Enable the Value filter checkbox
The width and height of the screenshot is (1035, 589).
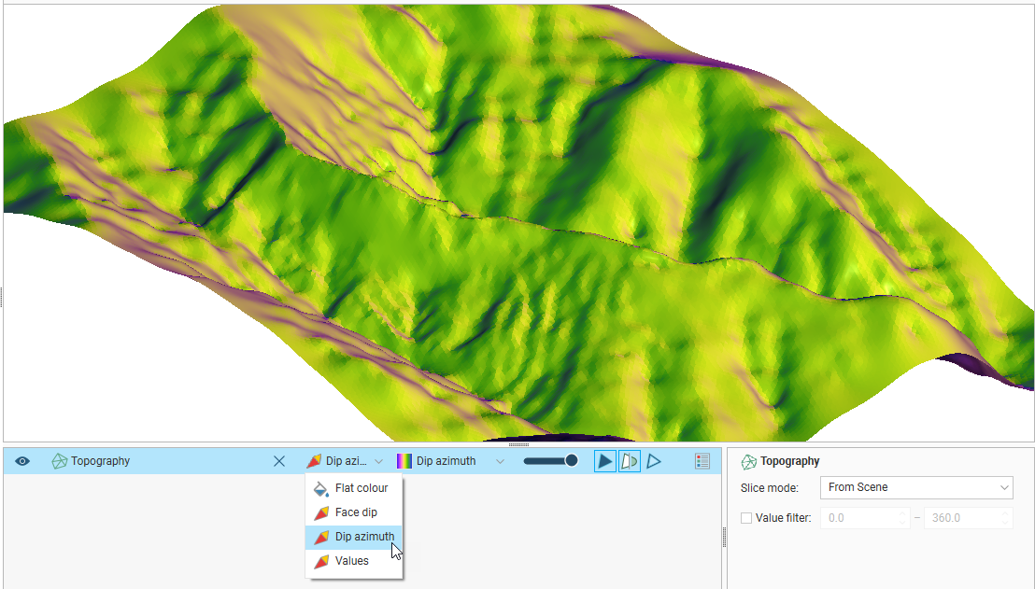pos(746,518)
